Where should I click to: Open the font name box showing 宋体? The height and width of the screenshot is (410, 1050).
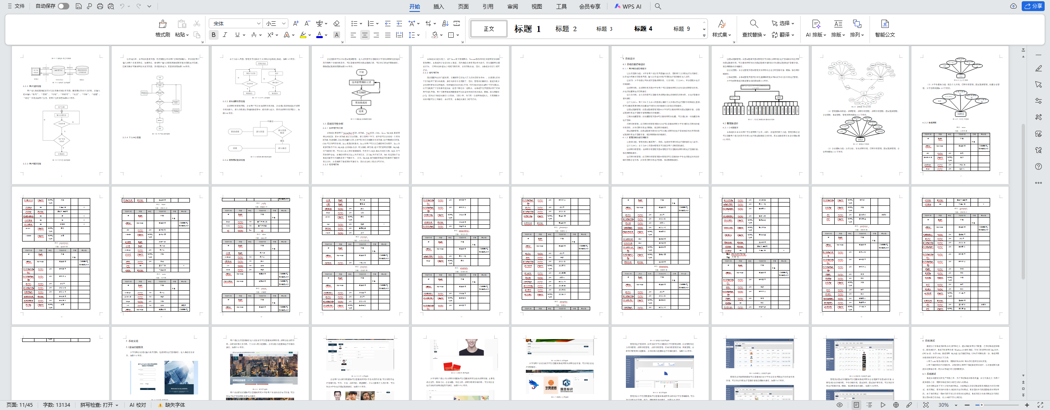235,23
